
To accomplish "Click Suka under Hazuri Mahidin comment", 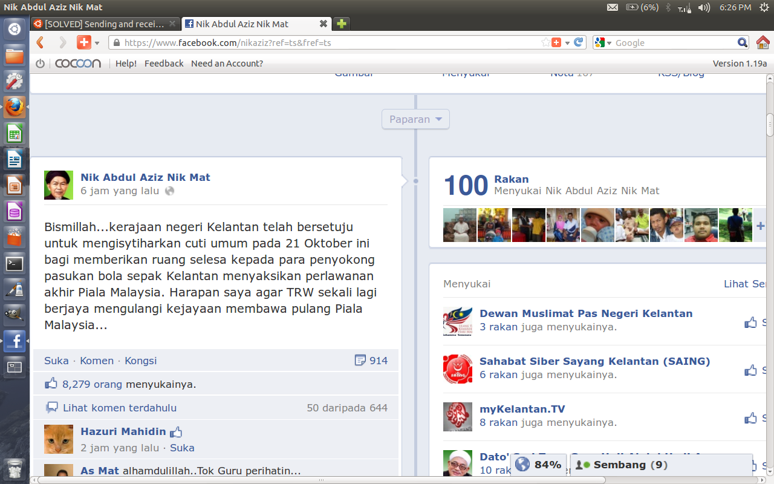I will pyautogui.click(x=182, y=448).
